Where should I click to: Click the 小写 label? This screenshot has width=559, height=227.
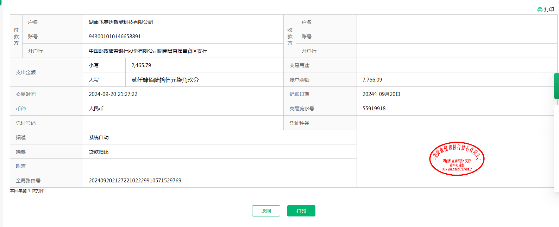tap(94, 65)
